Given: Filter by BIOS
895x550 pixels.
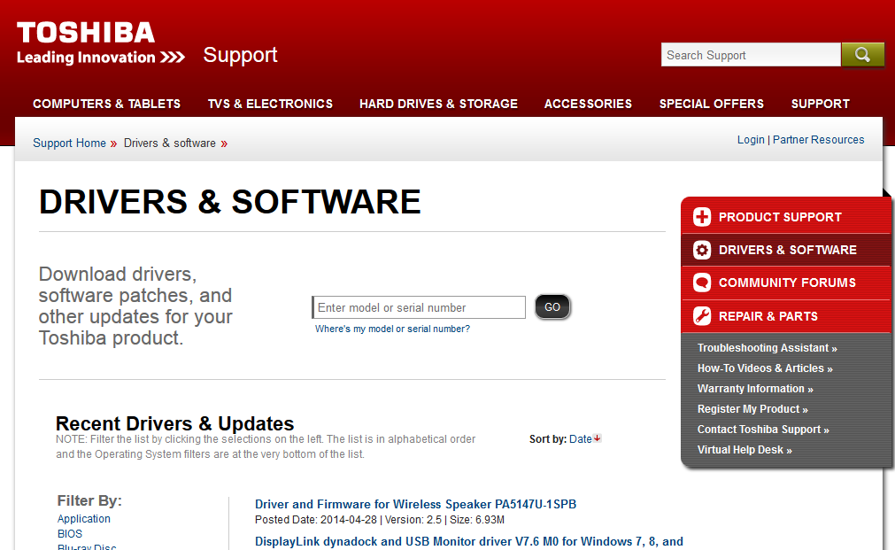Looking at the screenshot, I should (70, 534).
